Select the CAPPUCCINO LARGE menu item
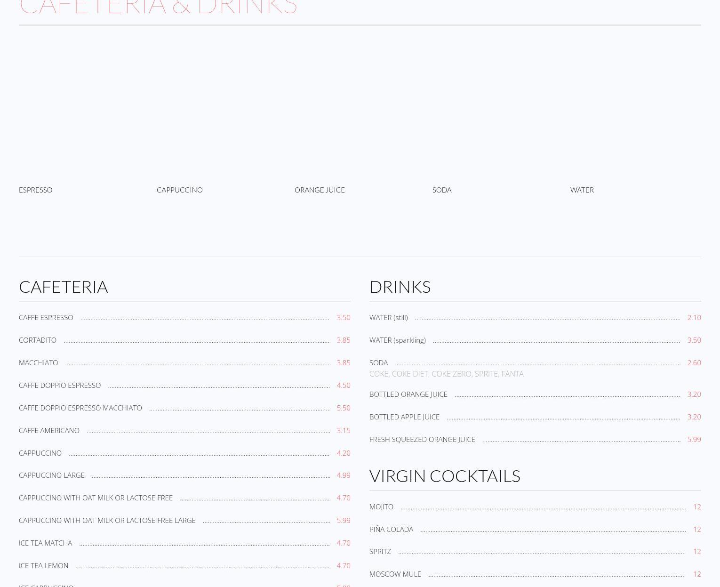Screen dimensions: 720x587 pyautogui.click(x=51, y=475)
